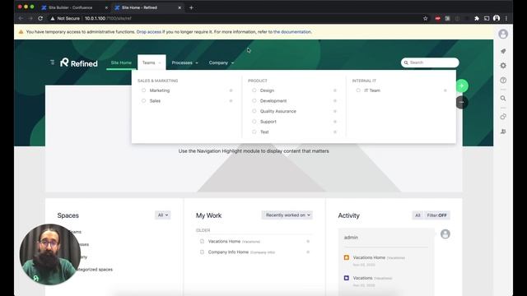Image resolution: width=527 pixels, height=296 pixels.
Task: Open the Spaces All dropdown
Action: (x=163, y=215)
